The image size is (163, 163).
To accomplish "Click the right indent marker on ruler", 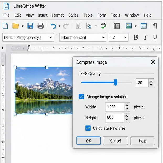I will (154, 50).
